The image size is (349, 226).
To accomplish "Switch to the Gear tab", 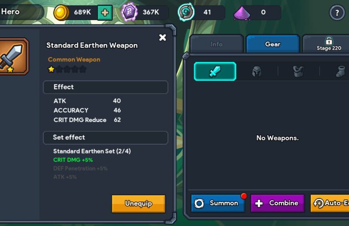I will click(x=273, y=44).
